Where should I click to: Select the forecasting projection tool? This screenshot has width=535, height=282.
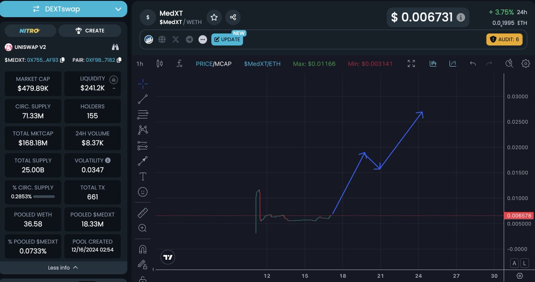pos(143,145)
